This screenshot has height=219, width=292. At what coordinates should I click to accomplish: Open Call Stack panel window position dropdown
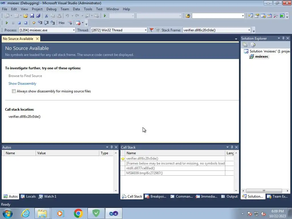[227, 147]
